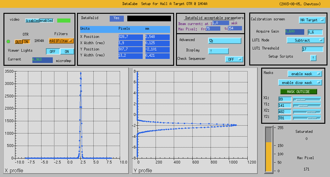Viewport: 330px width, 177px height.
Task: Adjust the X1 mask slider
Action: pyautogui.click(x=307, y=99)
